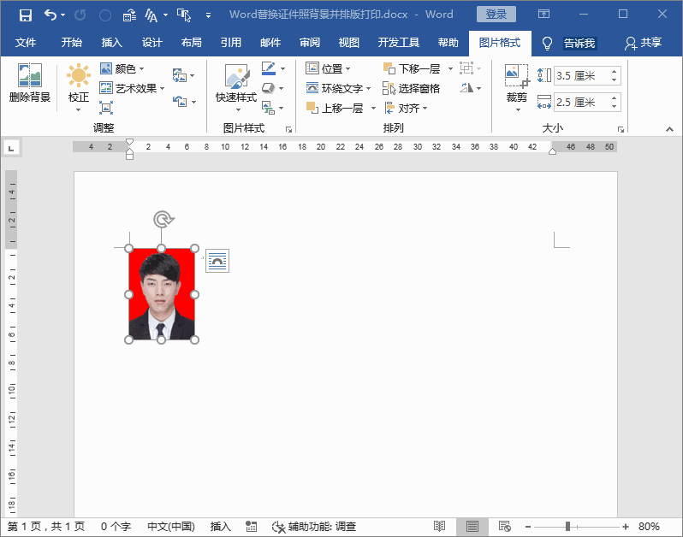
Task: Expand Customize Quick Access Toolbar arrow
Action: 208,15
